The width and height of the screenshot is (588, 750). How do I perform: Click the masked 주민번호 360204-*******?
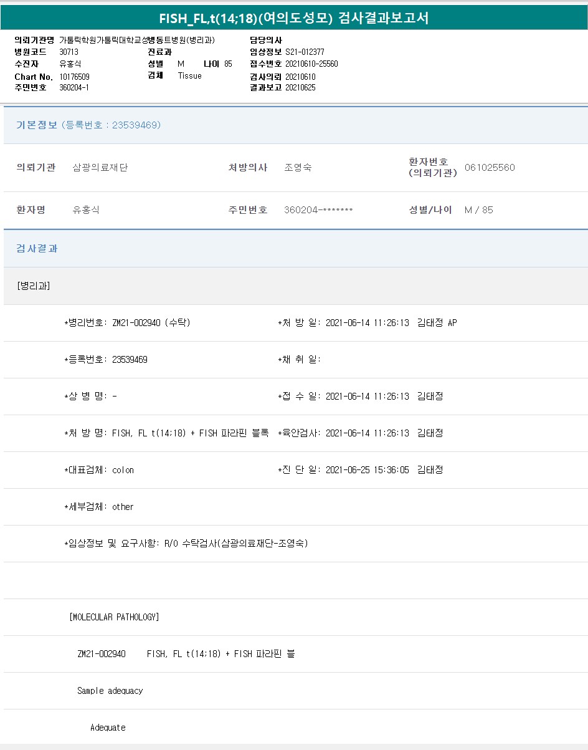pos(318,210)
